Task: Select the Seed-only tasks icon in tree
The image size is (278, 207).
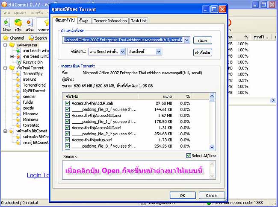Action: click(18, 56)
